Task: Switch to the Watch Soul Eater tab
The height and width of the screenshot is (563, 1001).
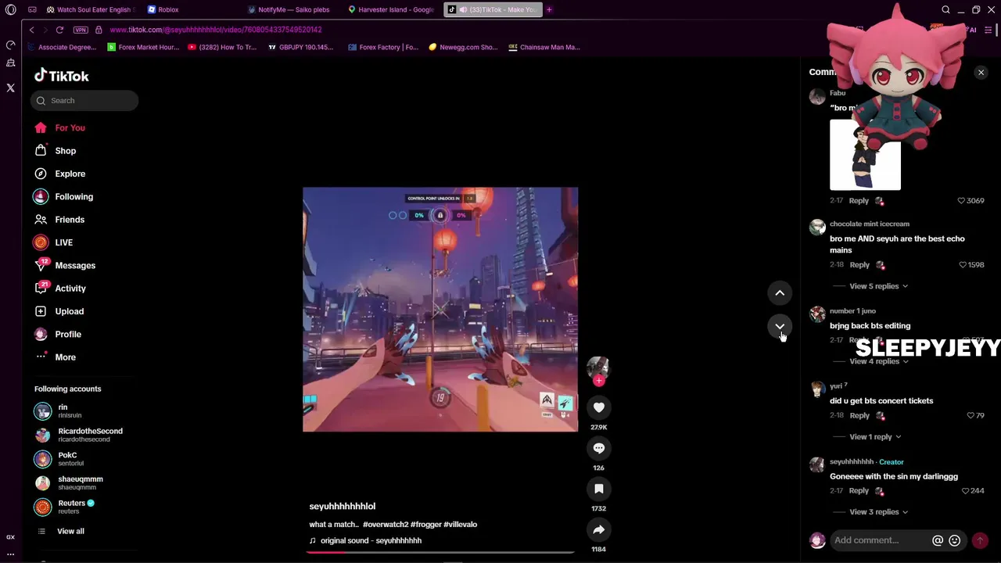Action: pyautogui.click(x=90, y=9)
